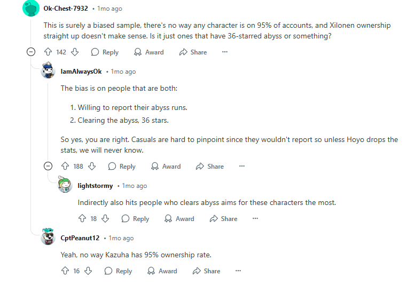
Task: Give Award to IamAlwaysOk's comment
Action: tap(166, 167)
